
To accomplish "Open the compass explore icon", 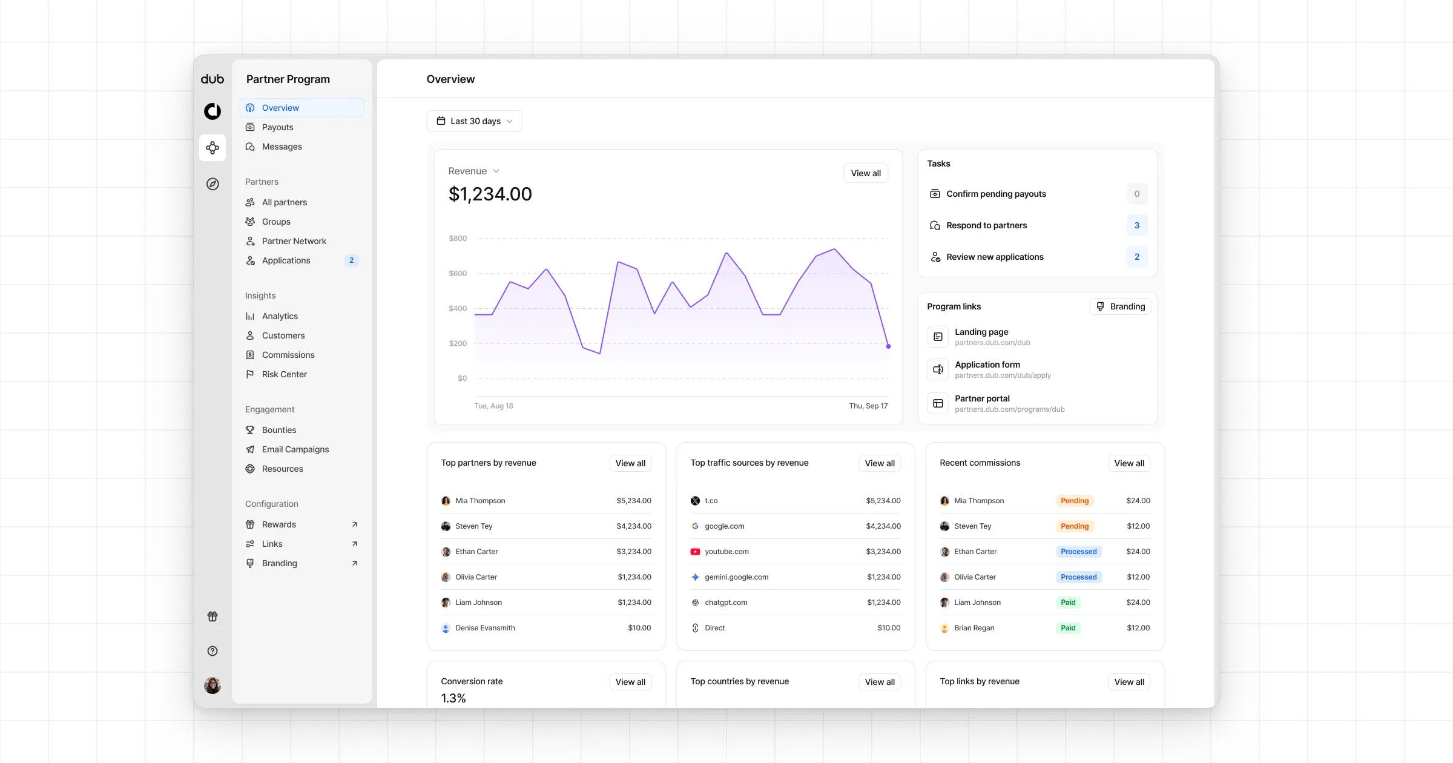I will pyautogui.click(x=213, y=184).
